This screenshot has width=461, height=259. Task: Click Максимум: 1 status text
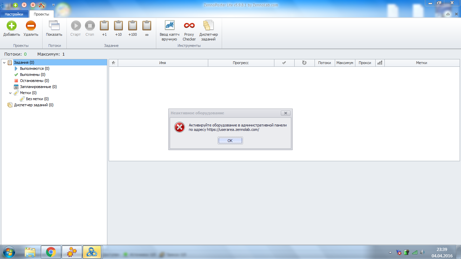pos(51,54)
